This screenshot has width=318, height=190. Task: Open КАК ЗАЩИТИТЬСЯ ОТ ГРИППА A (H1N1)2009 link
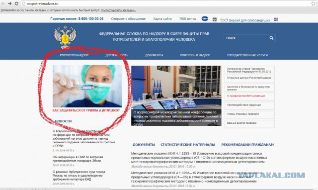point(86,110)
